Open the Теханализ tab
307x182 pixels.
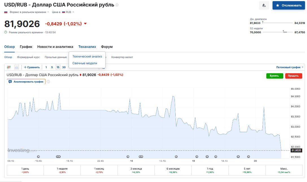click(x=87, y=47)
